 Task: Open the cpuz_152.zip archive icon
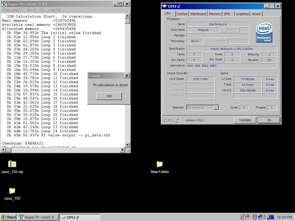[12, 164]
